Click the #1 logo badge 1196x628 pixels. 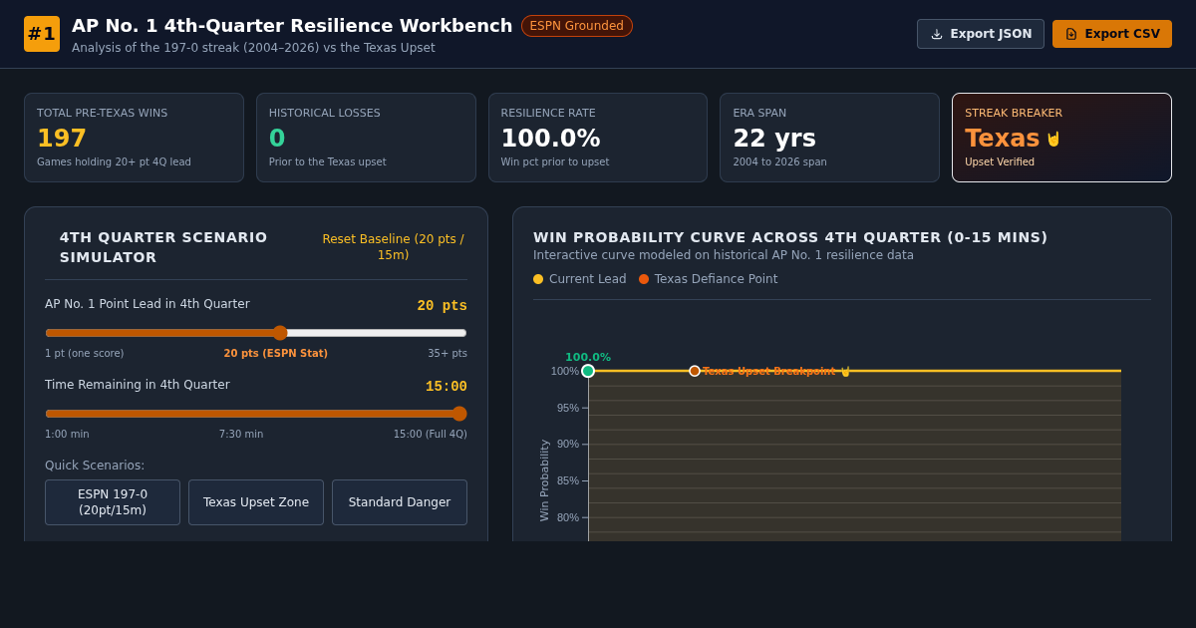(42, 34)
